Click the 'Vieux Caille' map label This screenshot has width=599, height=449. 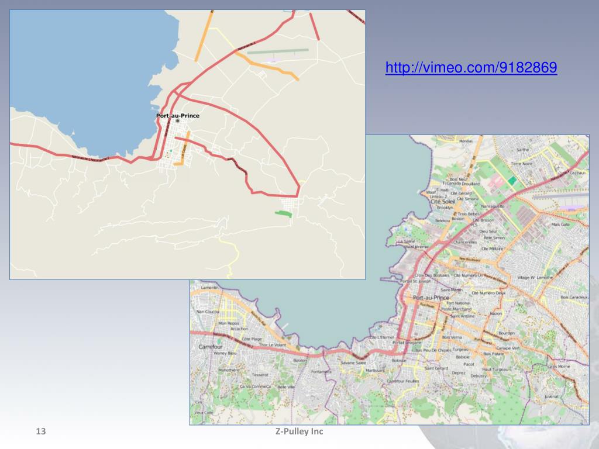tap(204, 412)
